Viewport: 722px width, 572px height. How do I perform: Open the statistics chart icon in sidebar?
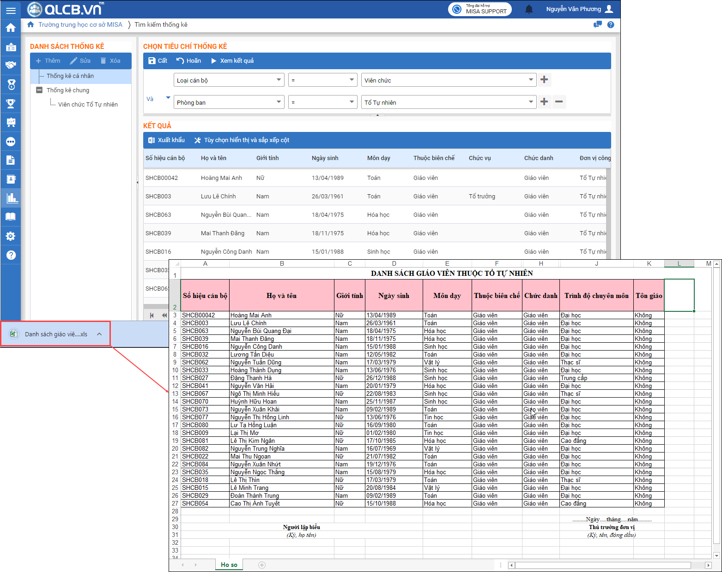(11, 198)
